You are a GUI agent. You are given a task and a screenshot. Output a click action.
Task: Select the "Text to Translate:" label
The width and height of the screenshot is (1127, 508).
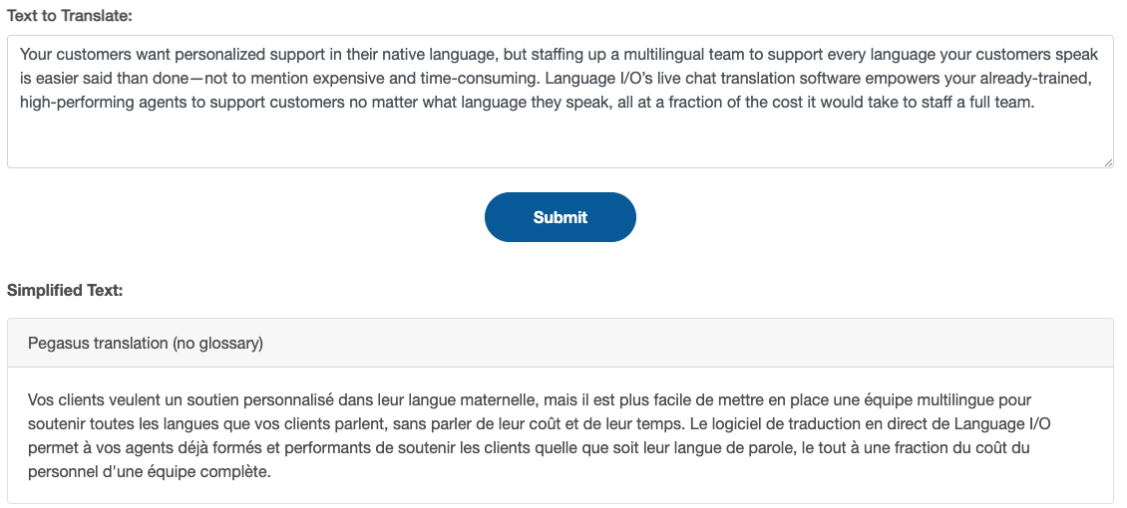coord(70,16)
